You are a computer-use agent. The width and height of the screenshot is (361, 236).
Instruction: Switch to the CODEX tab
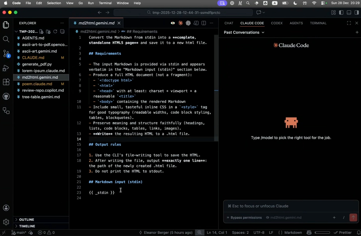pyautogui.click(x=276, y=23)
